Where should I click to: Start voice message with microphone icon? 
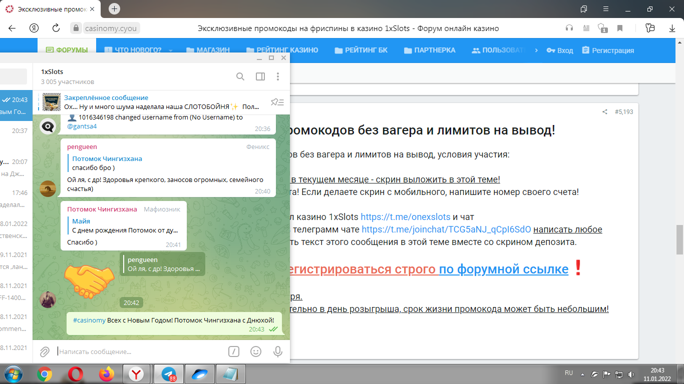[x=278, y=351]
